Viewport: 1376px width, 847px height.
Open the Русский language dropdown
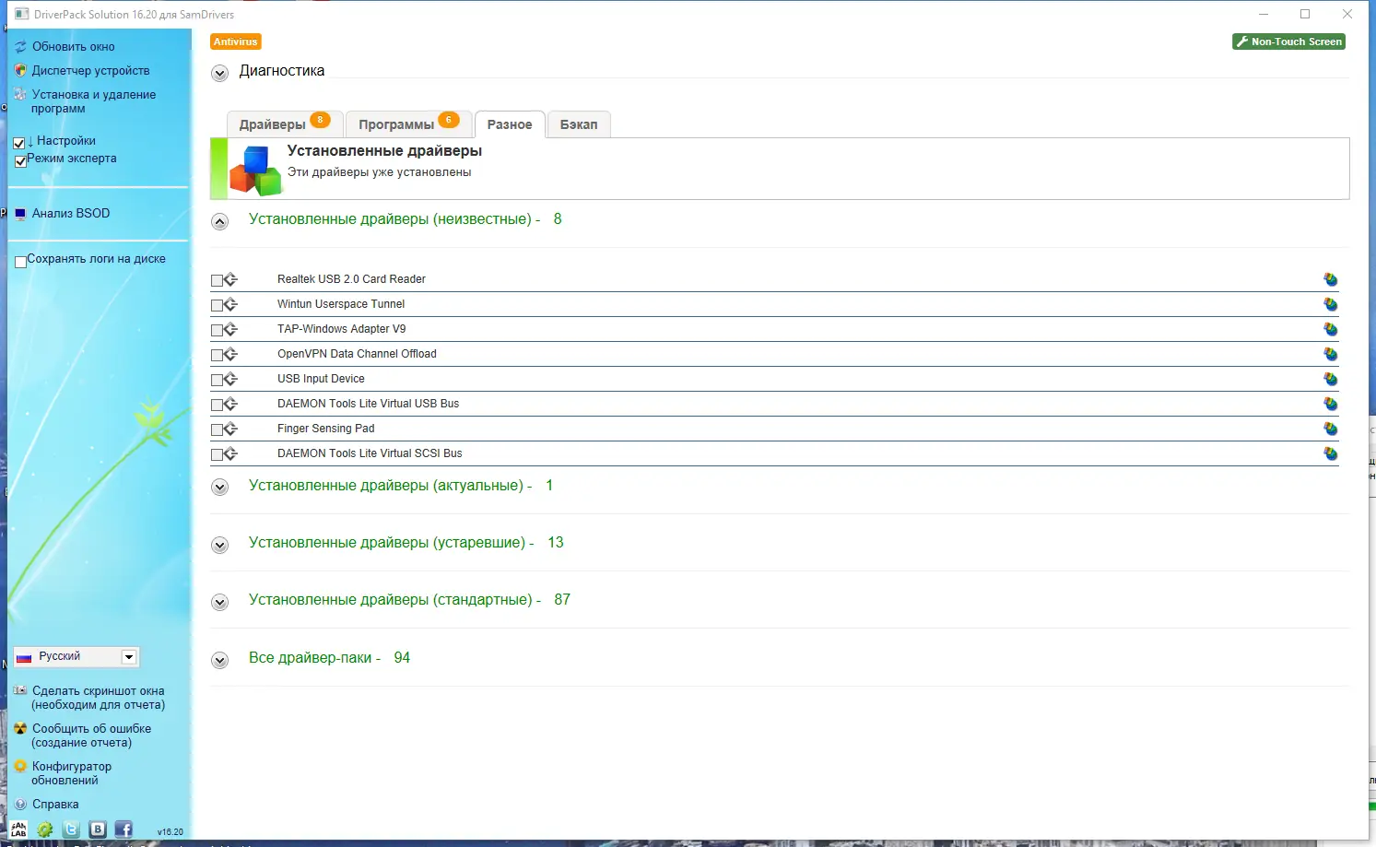click(x=76, y=656)
